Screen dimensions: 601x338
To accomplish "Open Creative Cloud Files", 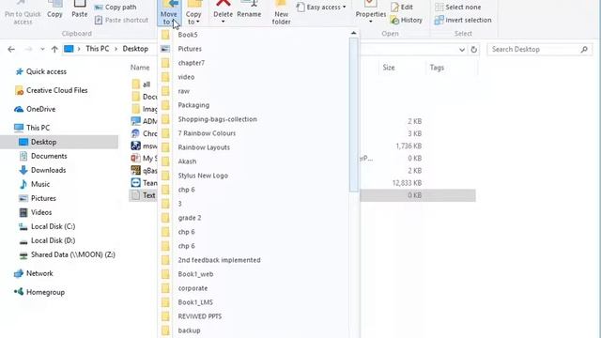I will (51, 90).
